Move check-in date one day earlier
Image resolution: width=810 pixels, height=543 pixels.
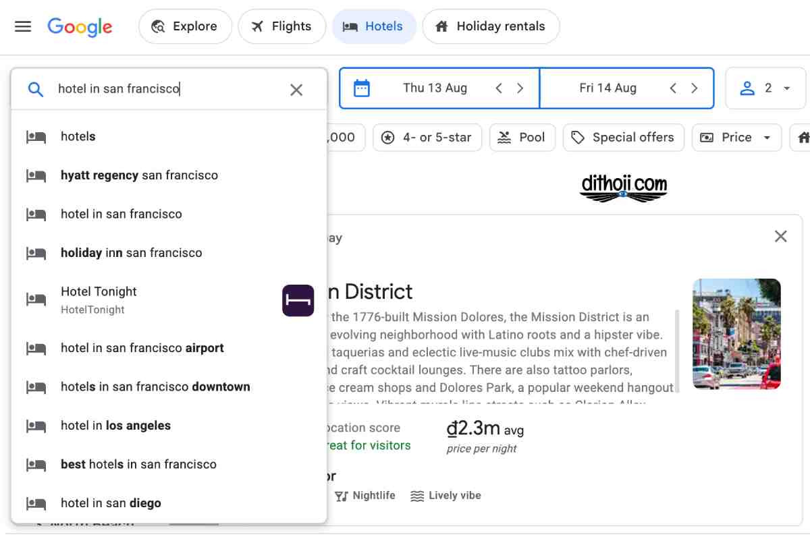click(499, 88)
